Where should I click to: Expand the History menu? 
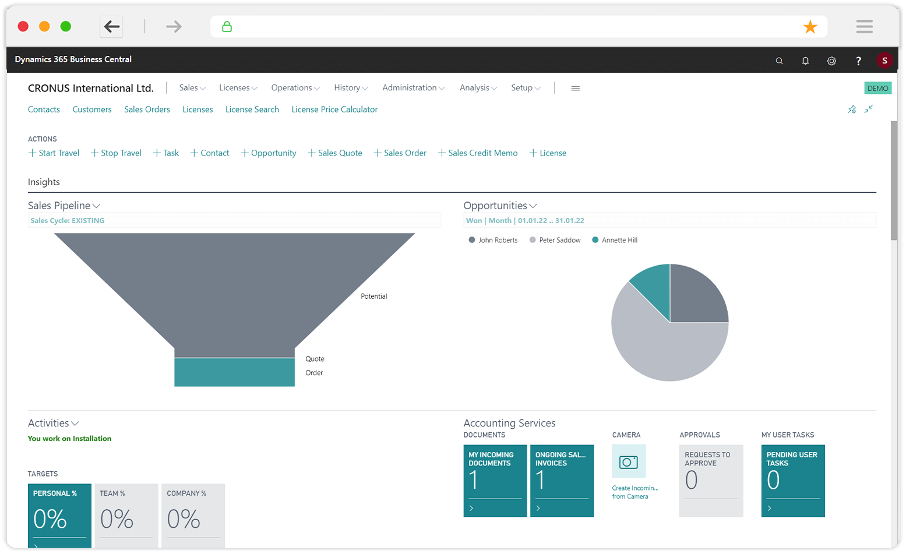(351, 88)
